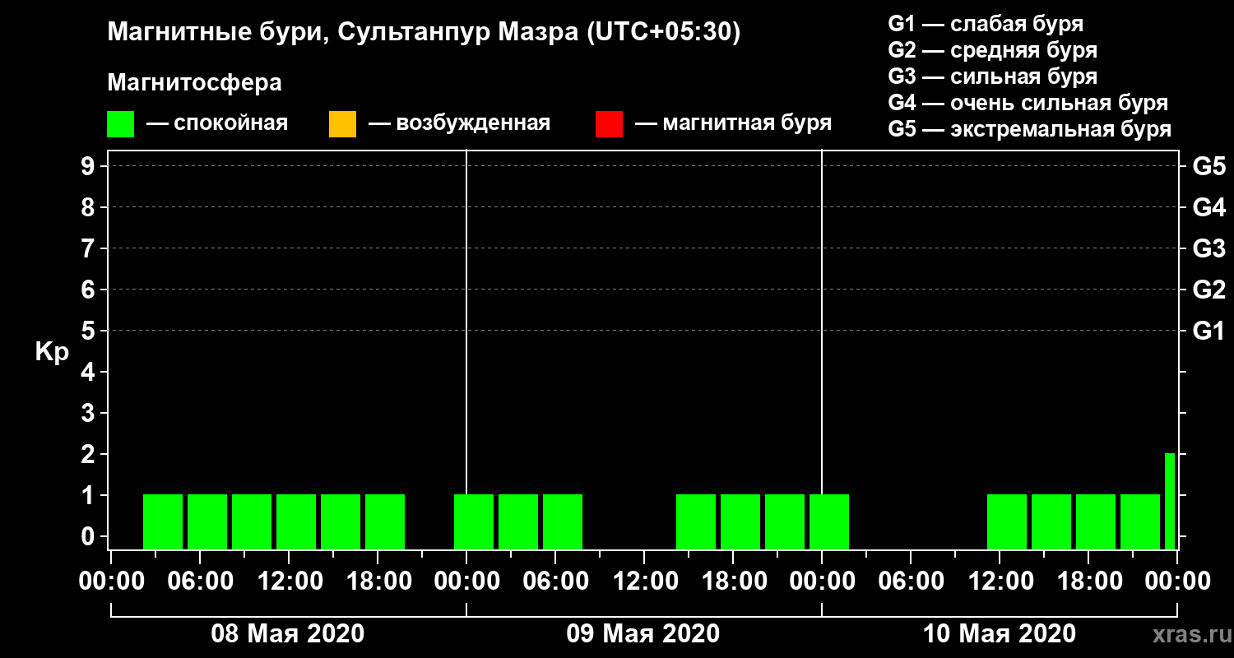Click the '09 Мая 2020' date label

click(x=643, y=633)
